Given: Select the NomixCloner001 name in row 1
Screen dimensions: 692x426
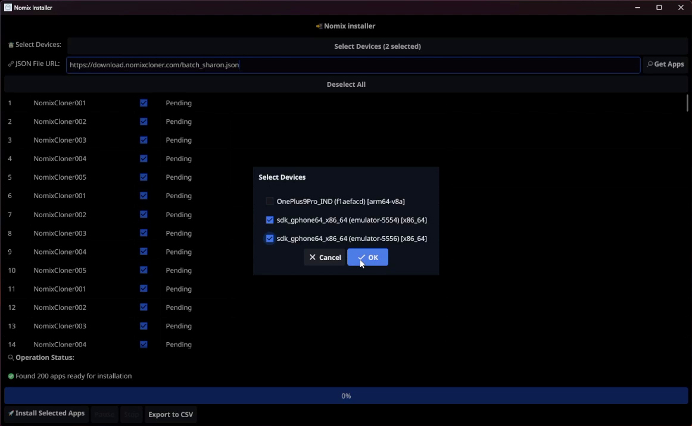Looking at the screenshot, I should coord(60,103).
